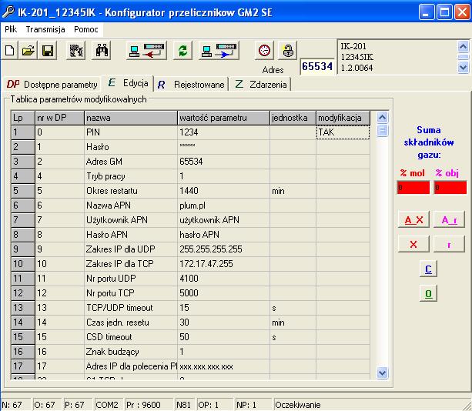Select TCP/UDP timeout value 15
472x411 pixels.
[223, 308]
